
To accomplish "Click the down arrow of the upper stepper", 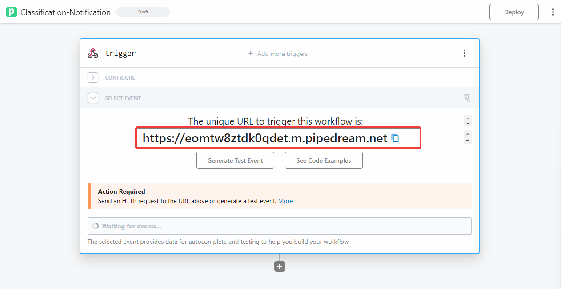I will click(x=468, y=124).
